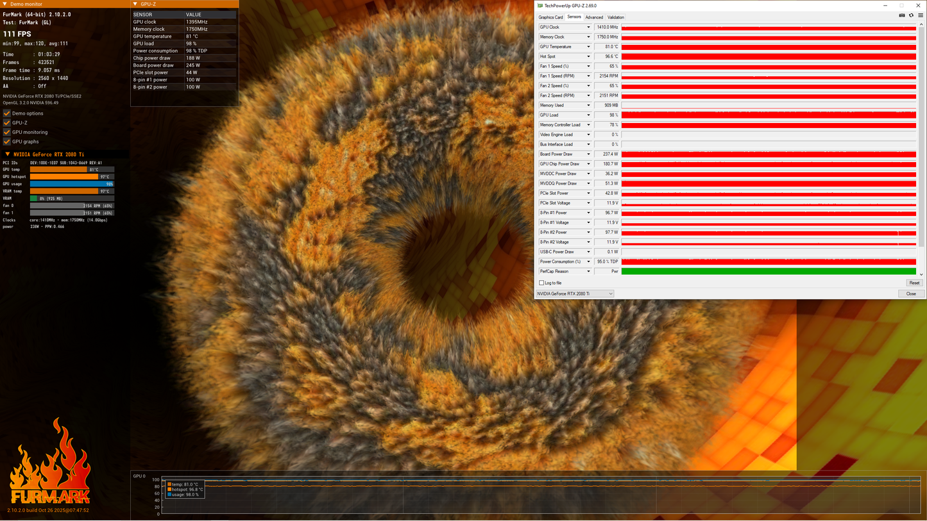This screenshot has height=521, width=927.
Task: Open the Memory Used sensor dropdown
Action: 588,106
